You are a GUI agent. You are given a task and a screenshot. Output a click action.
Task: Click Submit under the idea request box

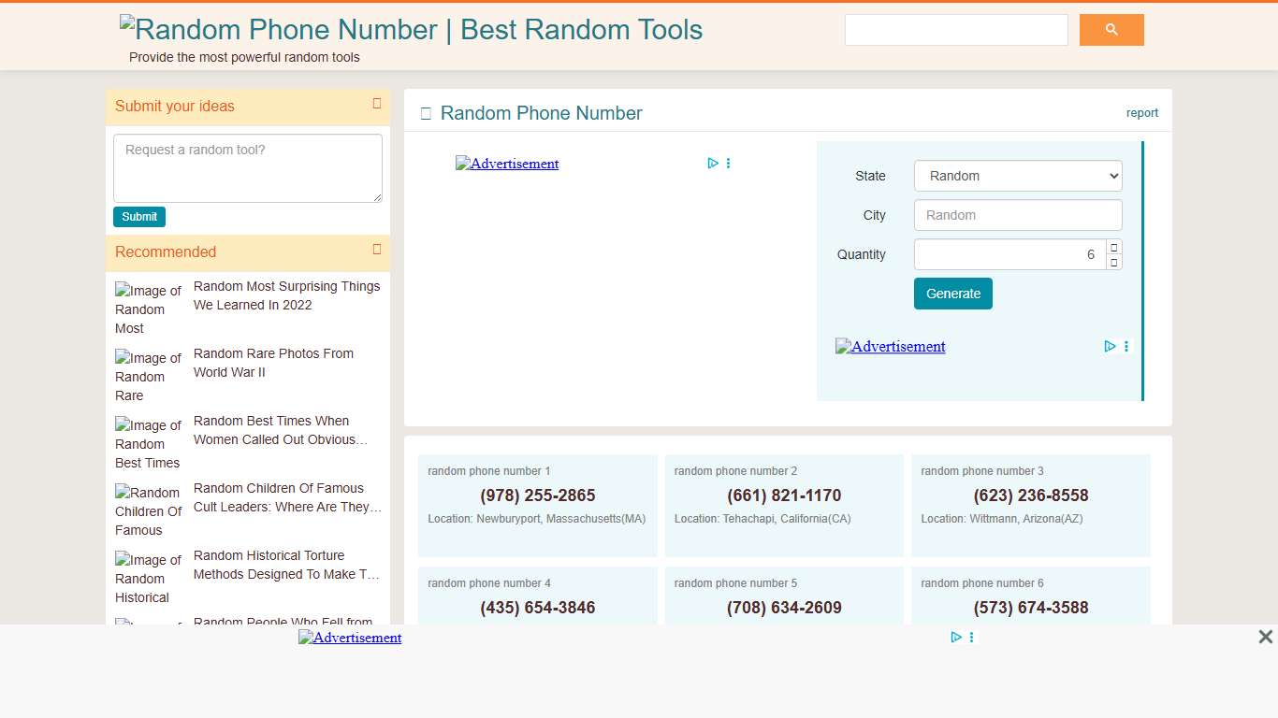138,216
